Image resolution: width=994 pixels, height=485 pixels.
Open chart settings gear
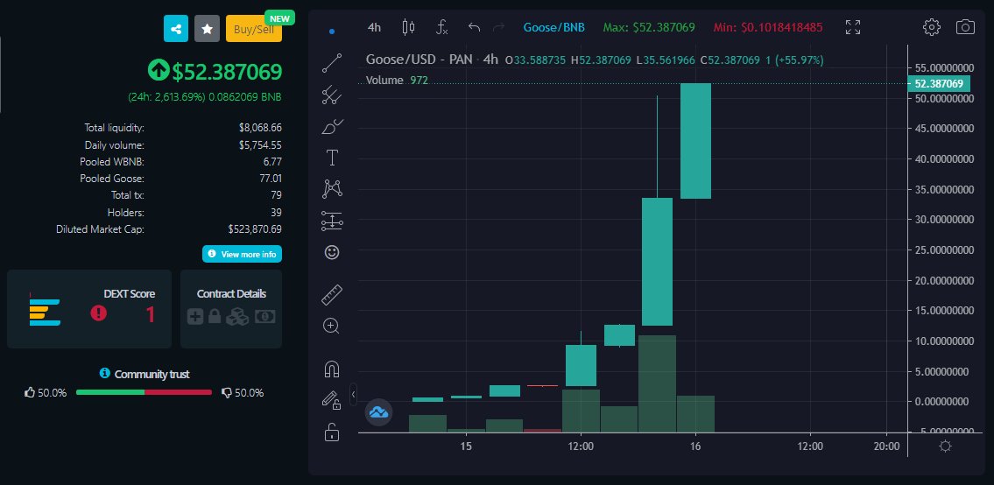click(x=931, y=27)
